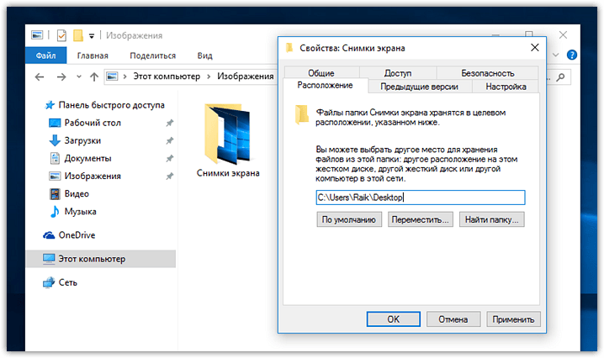Switch to the Главная ribbon tab
604x358 pixels.
(93, 55)
